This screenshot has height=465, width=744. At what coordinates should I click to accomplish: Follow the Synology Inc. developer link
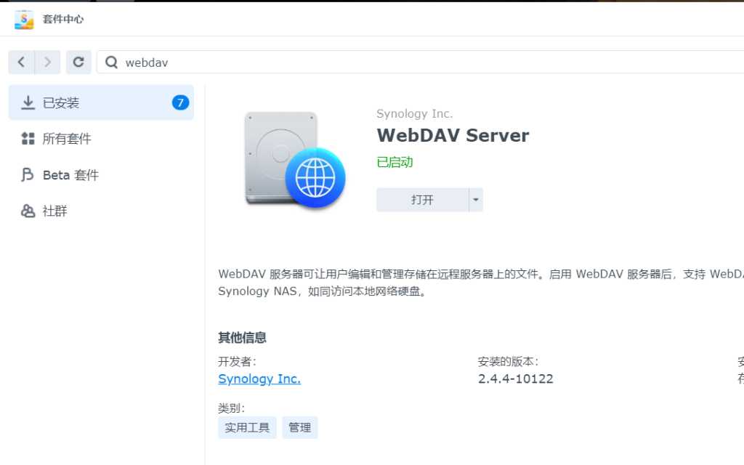(x=259, y=379)
